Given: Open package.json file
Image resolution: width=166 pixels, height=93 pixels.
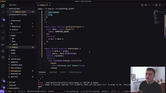Looking at the screenshot, I should click(x=21, y=71).
